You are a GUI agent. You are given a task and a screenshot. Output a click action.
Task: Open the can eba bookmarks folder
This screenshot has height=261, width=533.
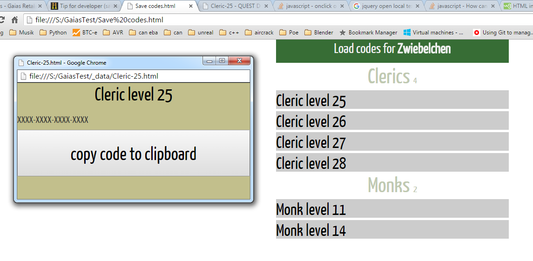[143, 33]
